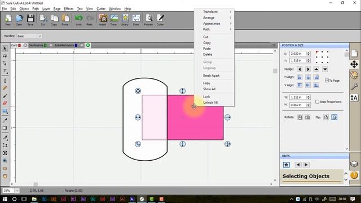Pick the Eyedropper tool
This screenshot has height=203, width=361.
tap(5, 120)
